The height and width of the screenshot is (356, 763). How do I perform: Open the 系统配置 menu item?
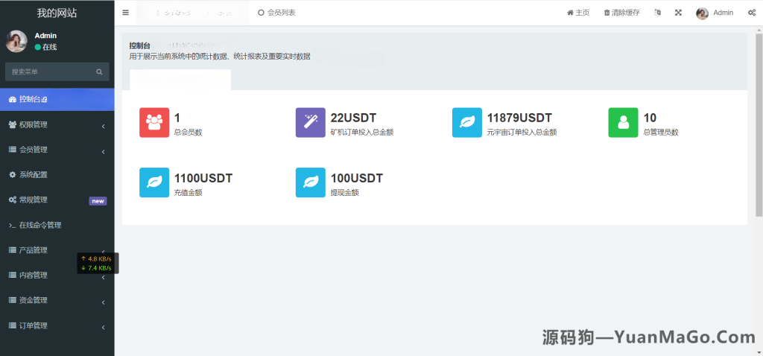pos(33,174)
